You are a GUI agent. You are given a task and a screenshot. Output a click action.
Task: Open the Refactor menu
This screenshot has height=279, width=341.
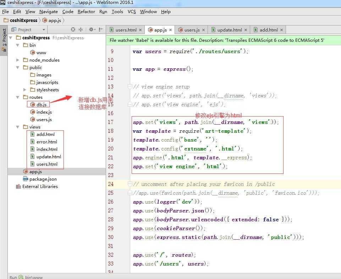(x=86, y=11)
